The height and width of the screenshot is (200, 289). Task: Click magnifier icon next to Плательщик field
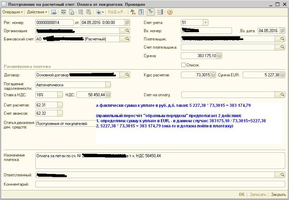click(282, 39)
